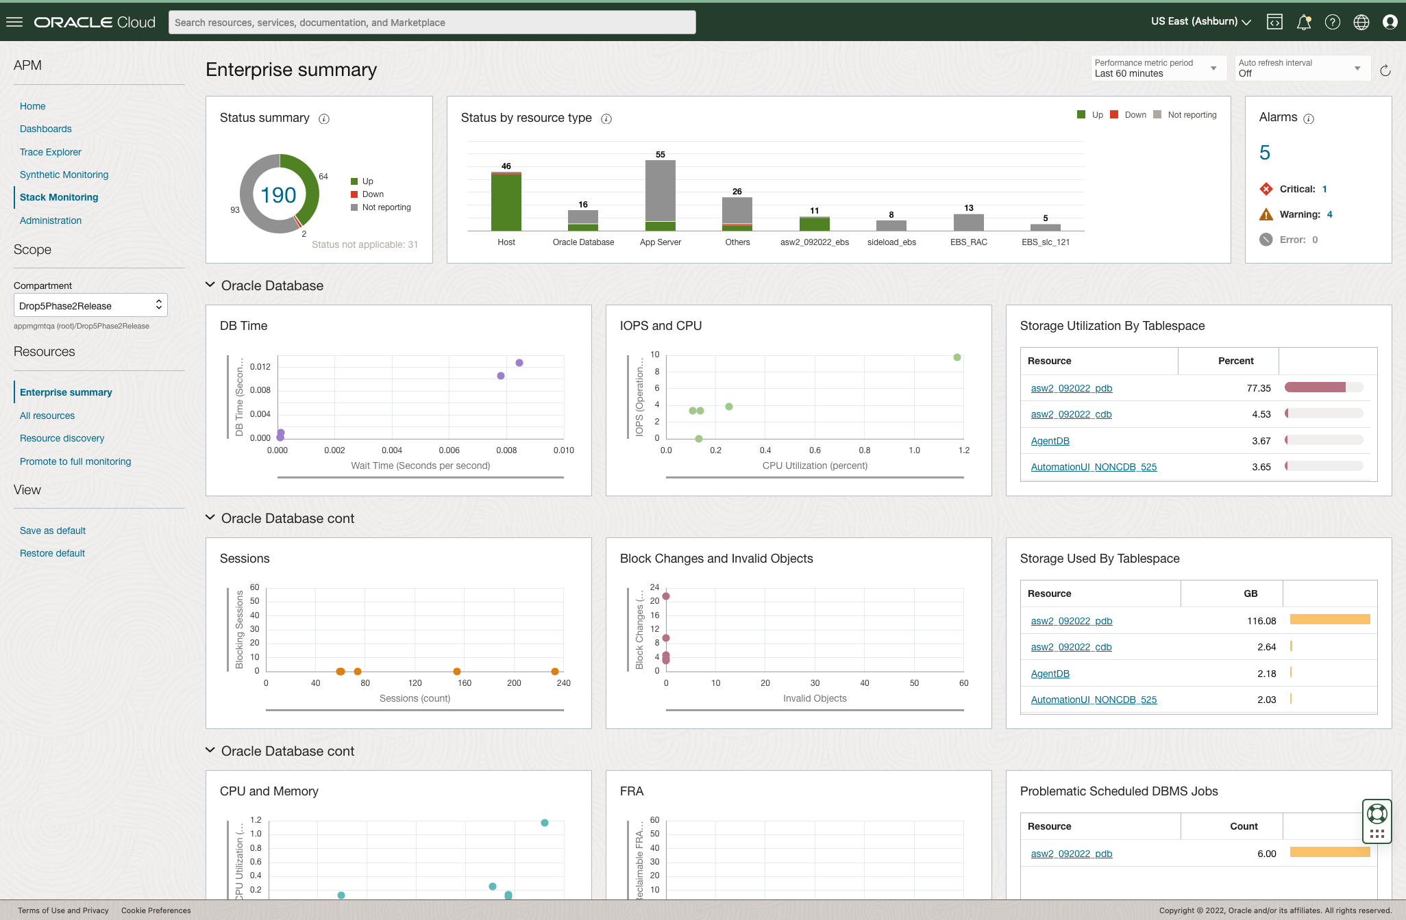
Task: View notifications via the bell icon
Action: (1304, 21)
